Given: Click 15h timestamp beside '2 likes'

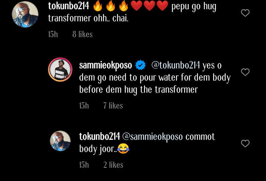Looking at the screenshot, I should pyautogui.click(x=84, y=165).
